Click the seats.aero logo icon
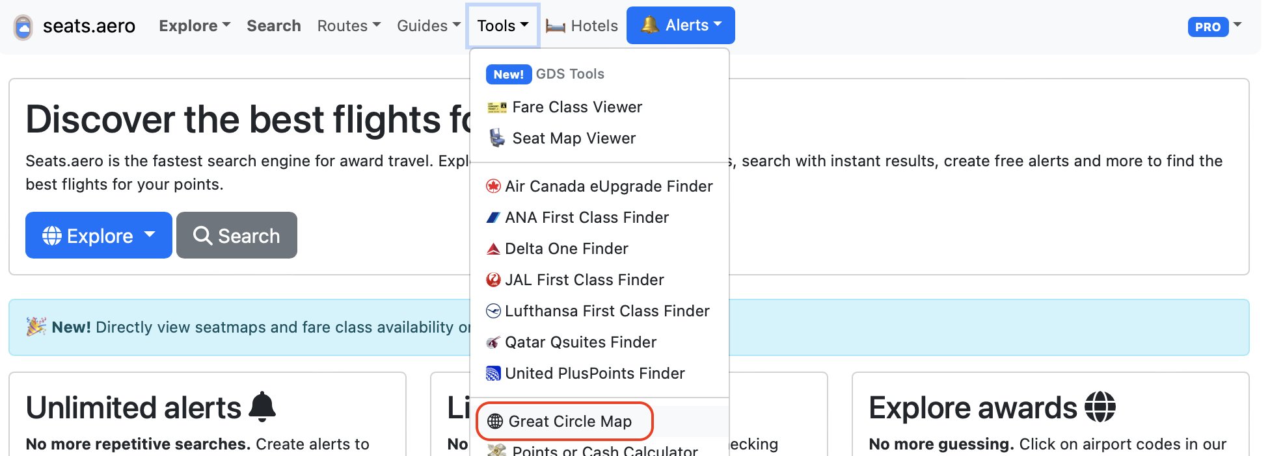This screenshot has height=456, width=1270. (x=23, y=27)
